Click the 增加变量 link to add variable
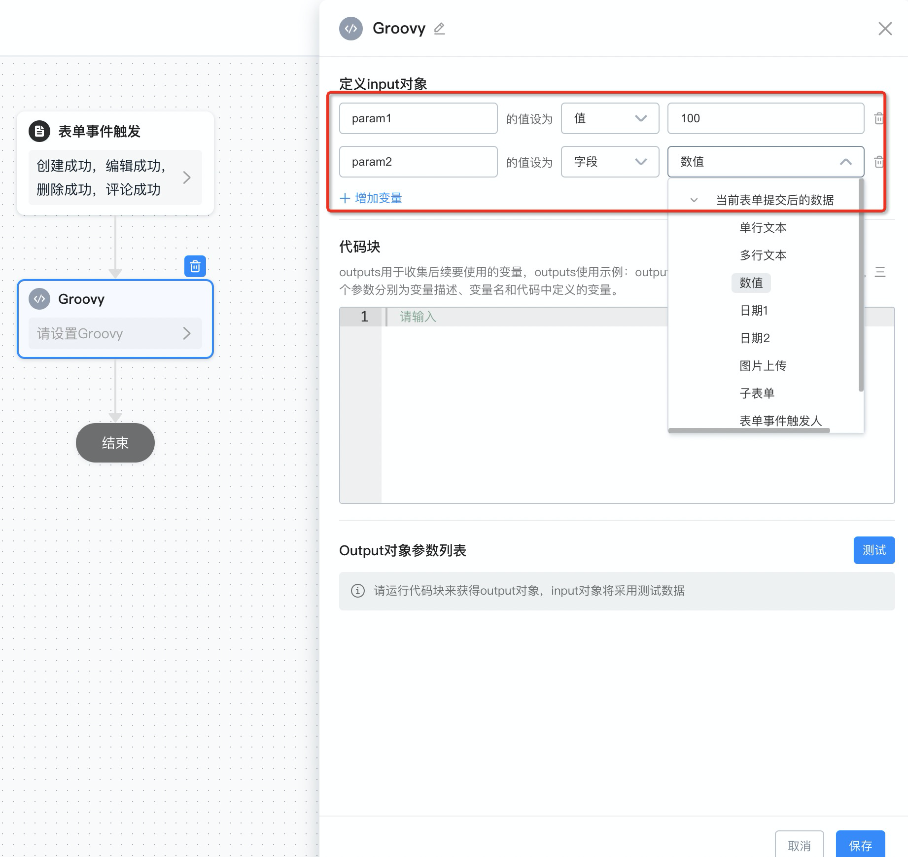The image size is (908, 857). (371, 198)
